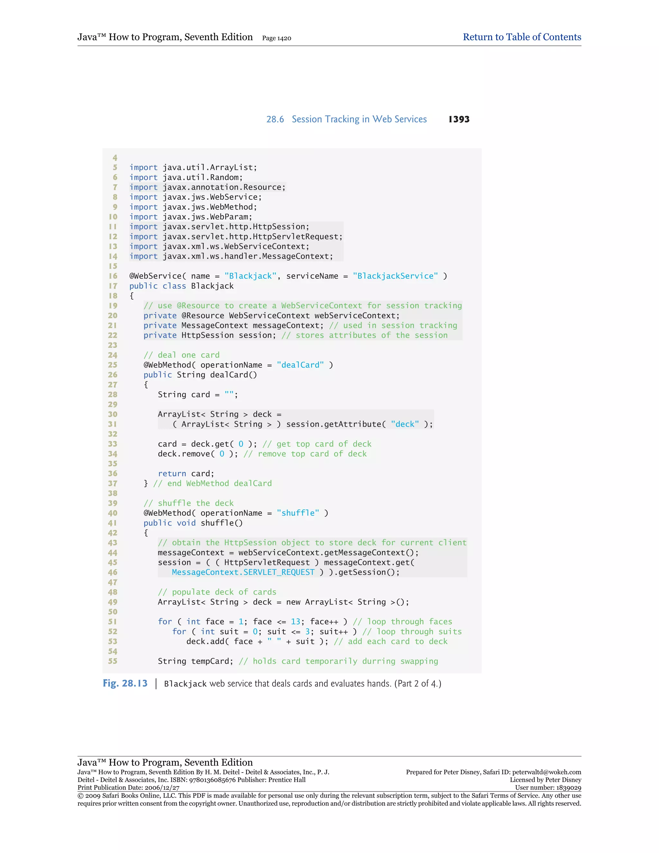This screenshot has width=659, height=853.
Task: Click the page header title Java How to Program
Action: (x=165, y=37)
